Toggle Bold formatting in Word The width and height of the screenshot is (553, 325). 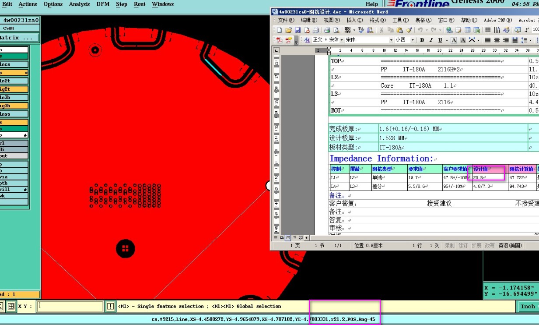422,40
